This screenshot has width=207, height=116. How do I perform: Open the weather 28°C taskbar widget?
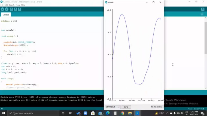(159, 113)
